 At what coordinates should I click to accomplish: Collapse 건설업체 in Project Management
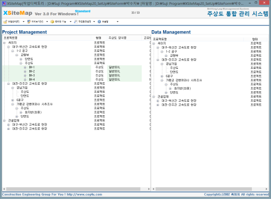pos(4,120)
